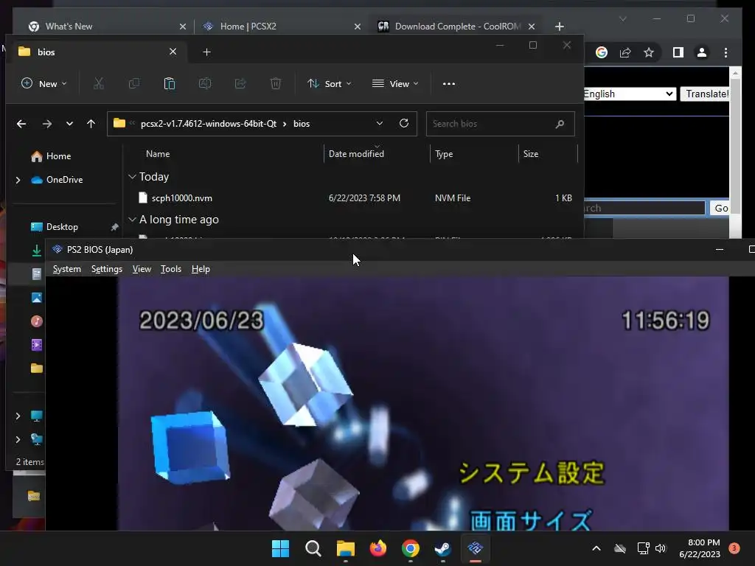Open Steam from the taskbar

tap(442, 548)
